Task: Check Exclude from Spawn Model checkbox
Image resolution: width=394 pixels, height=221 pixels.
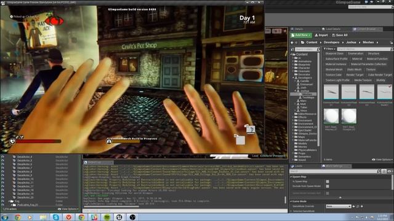Action: click(328, 187)
